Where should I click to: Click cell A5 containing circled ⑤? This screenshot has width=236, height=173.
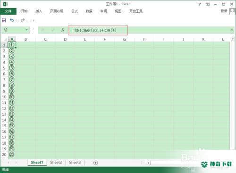coord(12,68)
